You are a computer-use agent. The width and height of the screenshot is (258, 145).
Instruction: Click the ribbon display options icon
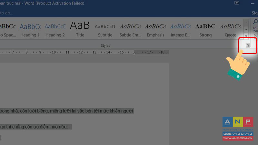pyautogui.click(x=237, y=3)
